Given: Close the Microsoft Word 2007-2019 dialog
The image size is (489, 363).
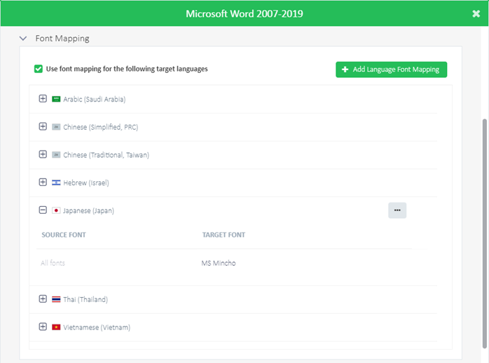Looking at the screenshot, I should pos(476,13).
